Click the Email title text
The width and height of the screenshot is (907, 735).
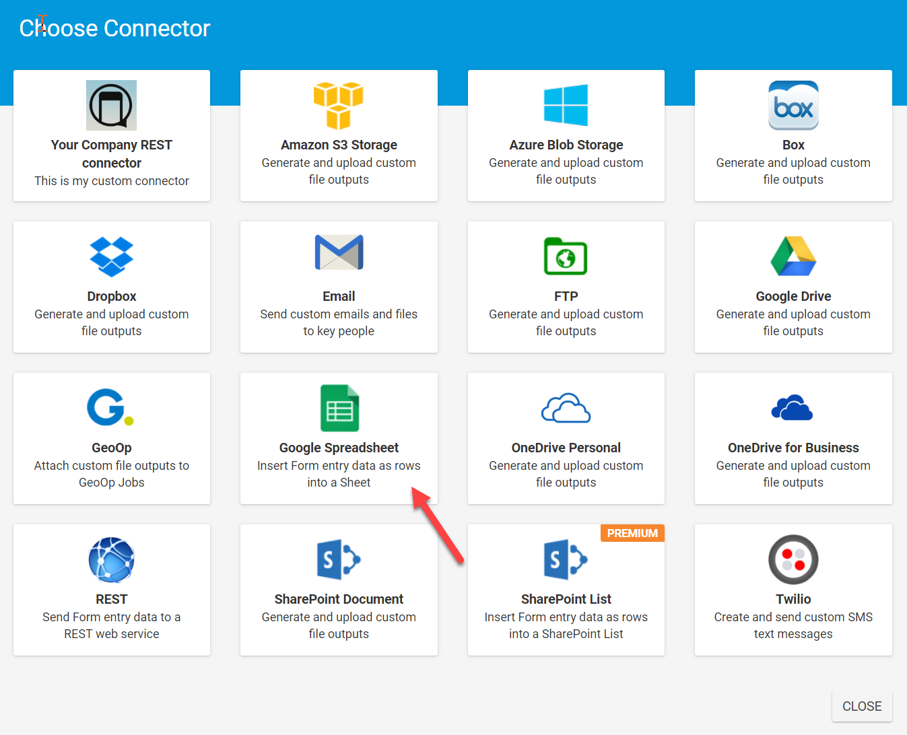click(339, 296)
